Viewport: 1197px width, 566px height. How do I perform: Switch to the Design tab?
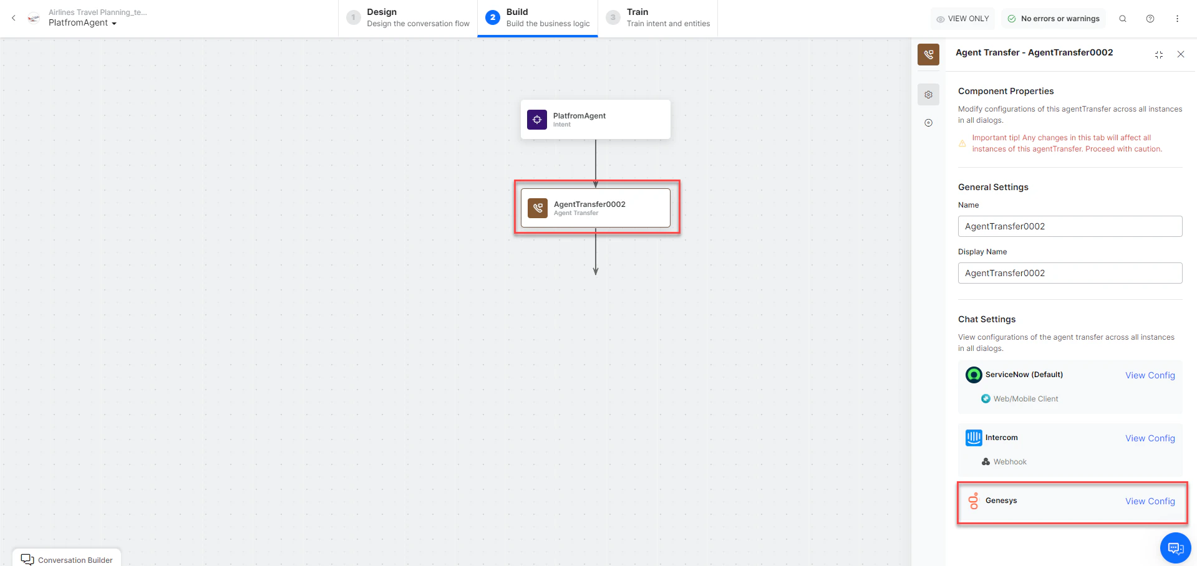406,17
